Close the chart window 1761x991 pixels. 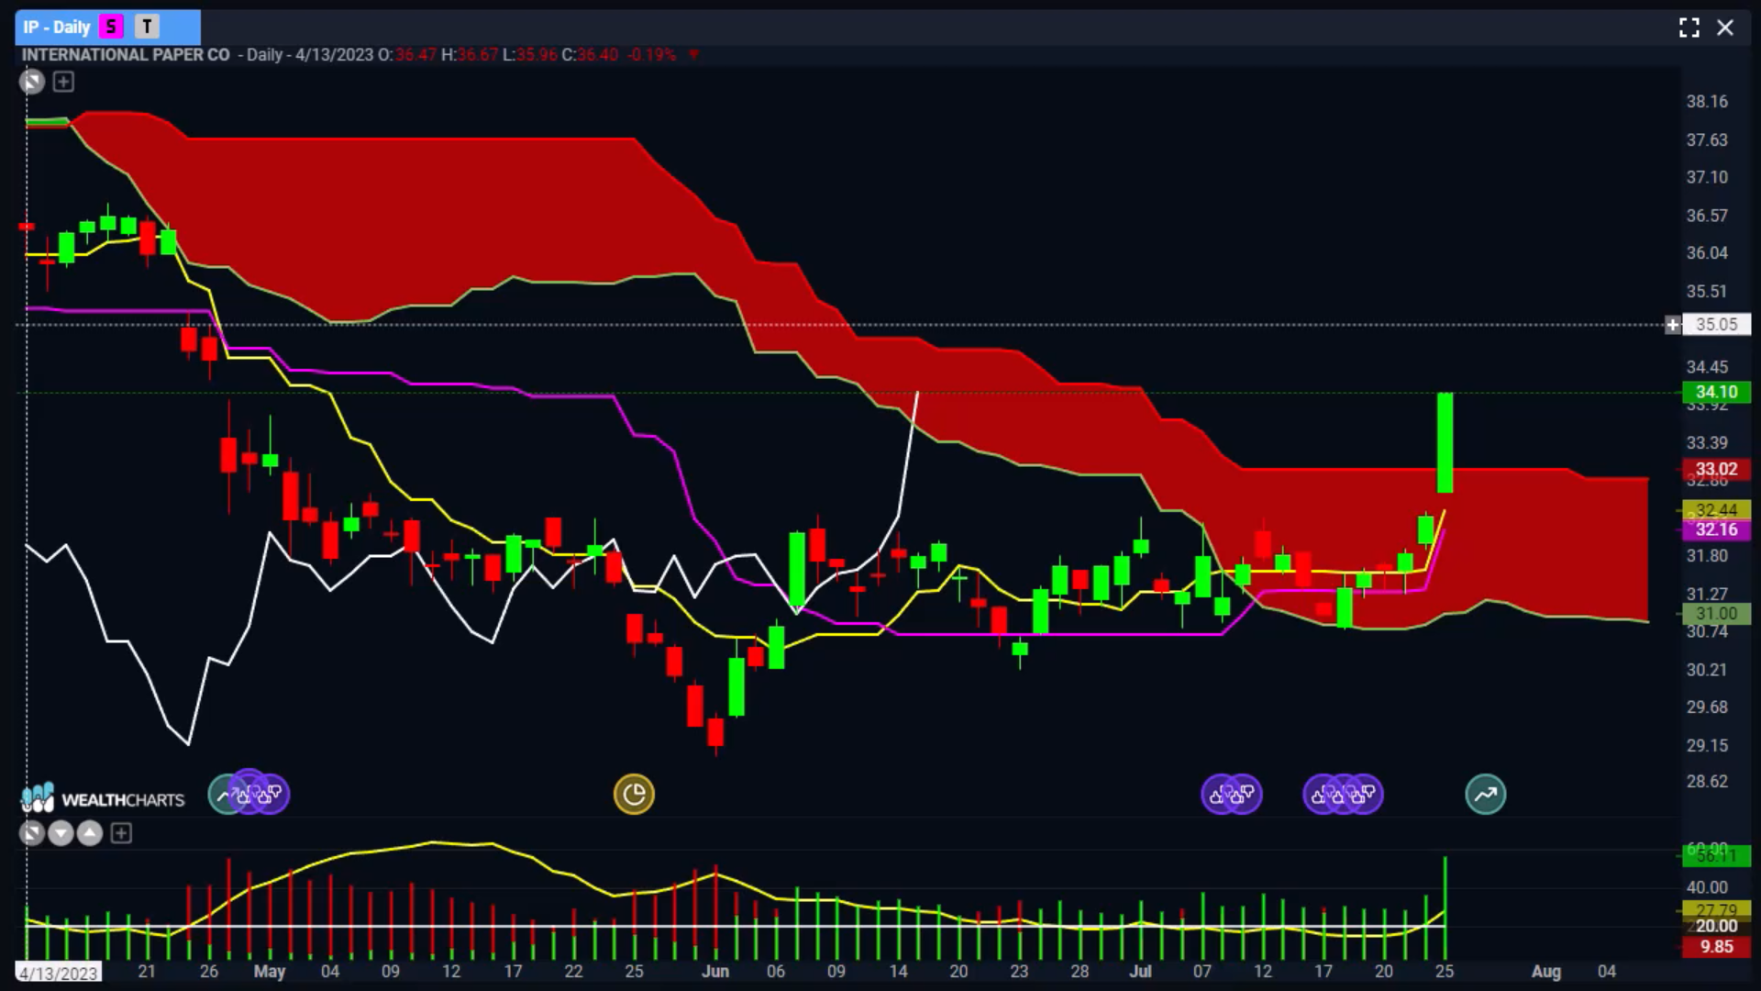coord(1725,28)
